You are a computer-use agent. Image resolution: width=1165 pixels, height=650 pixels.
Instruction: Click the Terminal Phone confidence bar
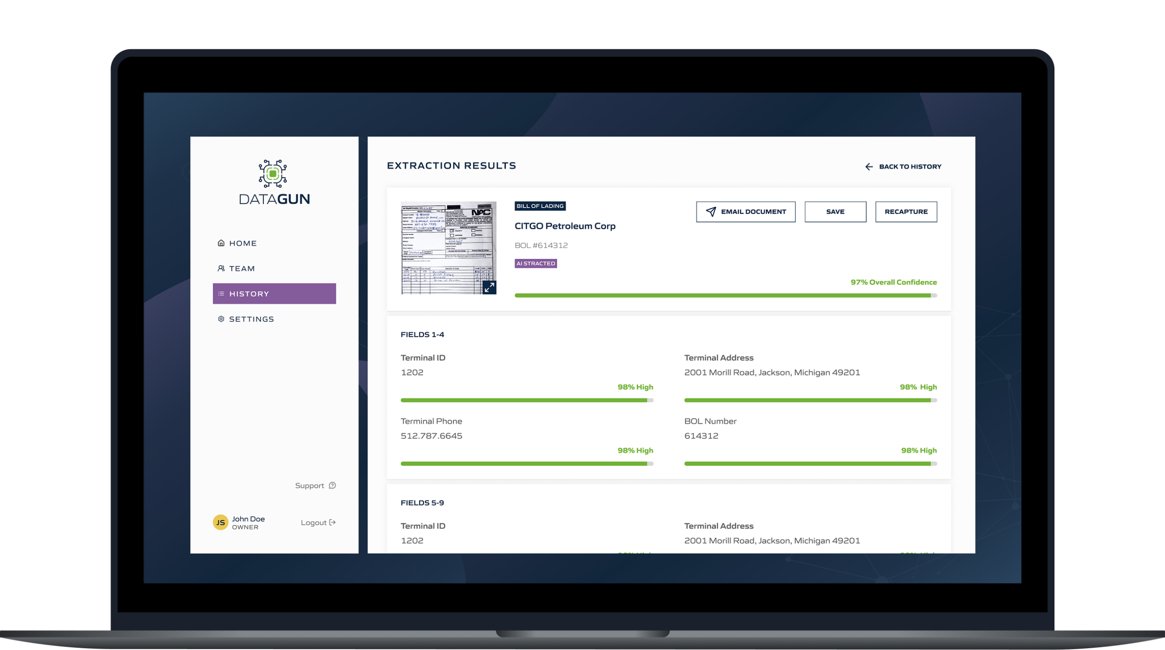click(x=527, y=464)
